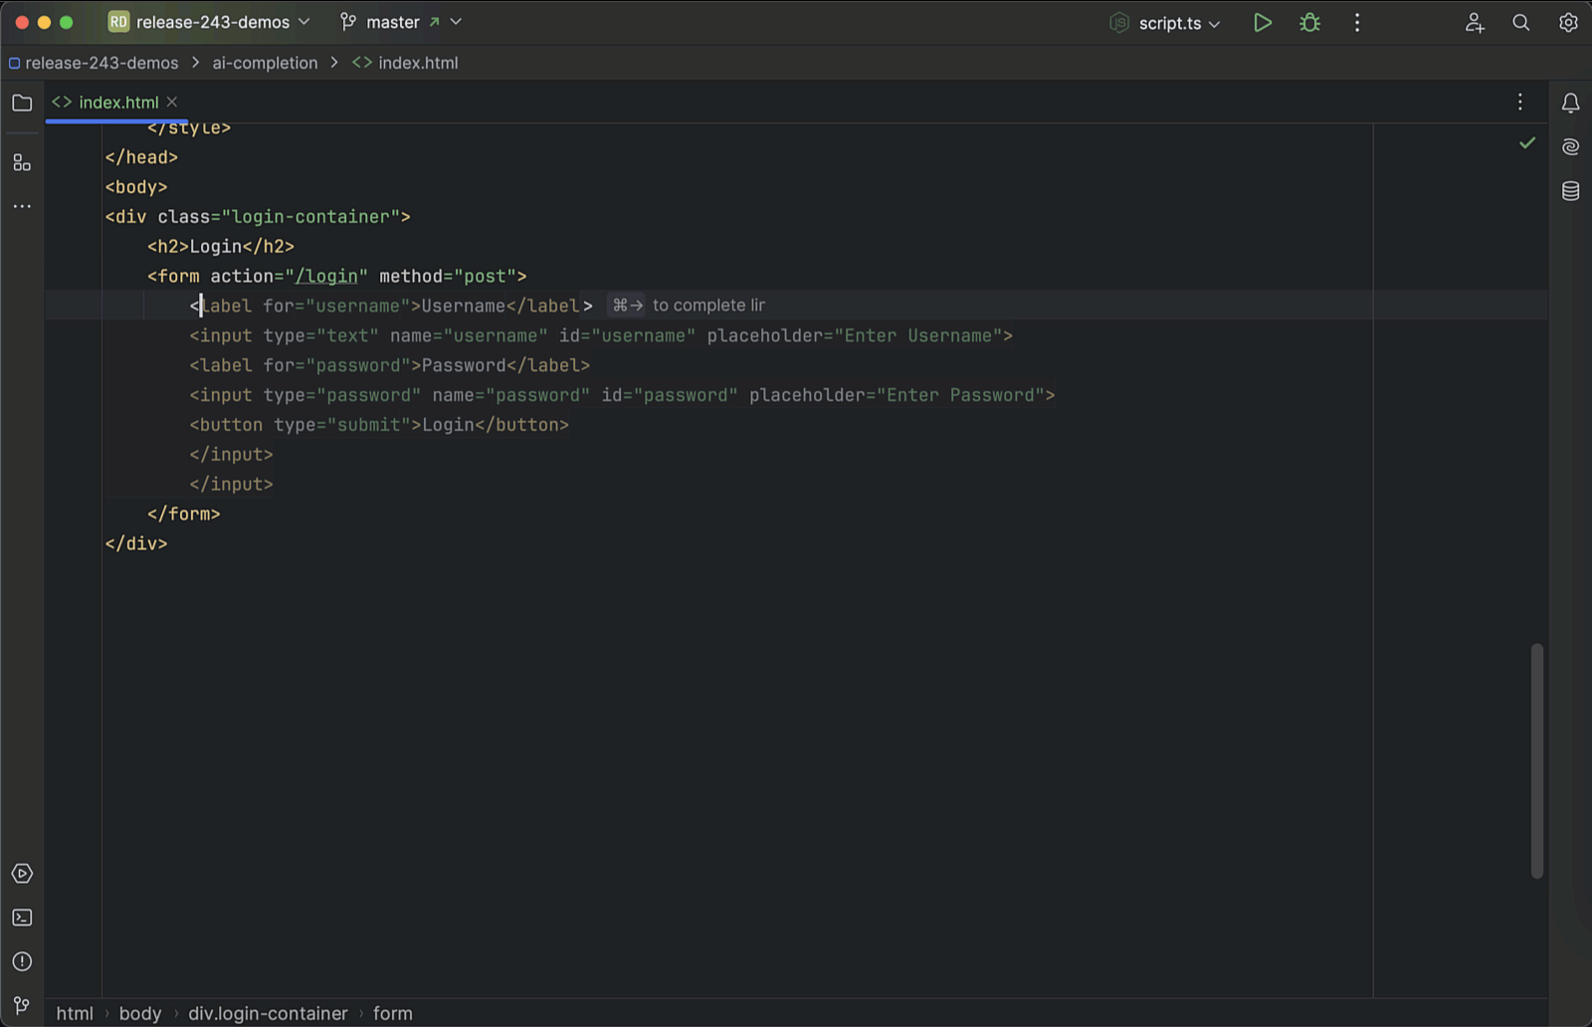Image resolution: width=1592 pixels, height=1027 pixels.
Task: Open Search Everywhere magnifier icon
Action: [1521, 22]
